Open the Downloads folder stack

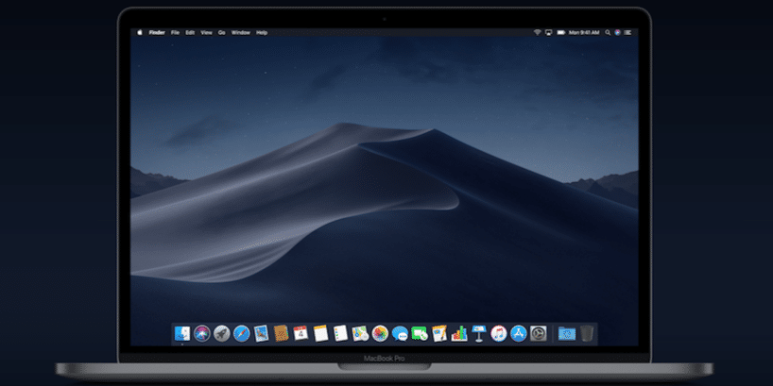pos(567,333)
